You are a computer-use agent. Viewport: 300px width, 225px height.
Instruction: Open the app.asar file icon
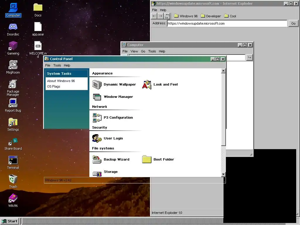[38, 29]
